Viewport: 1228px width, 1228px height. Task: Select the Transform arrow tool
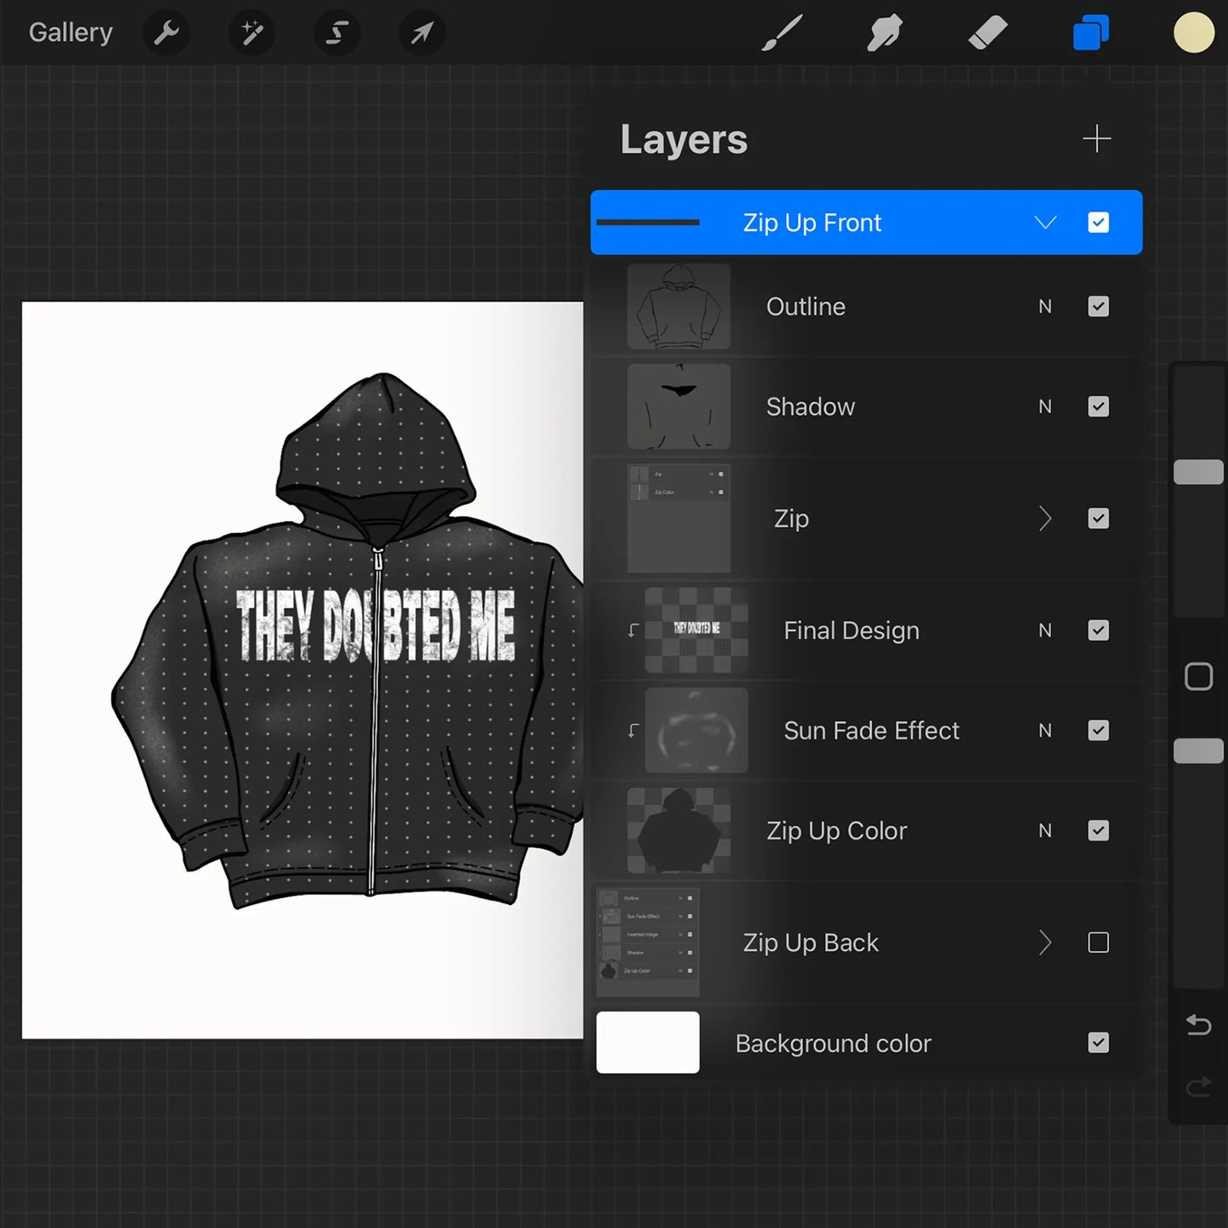tap(422, 32)
